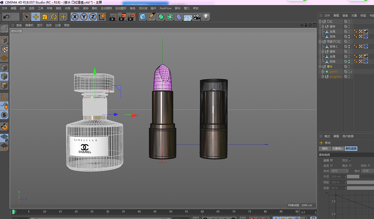
Task: Click the checkered texture tag beside 玻璃.1
Action: [361, 46]
